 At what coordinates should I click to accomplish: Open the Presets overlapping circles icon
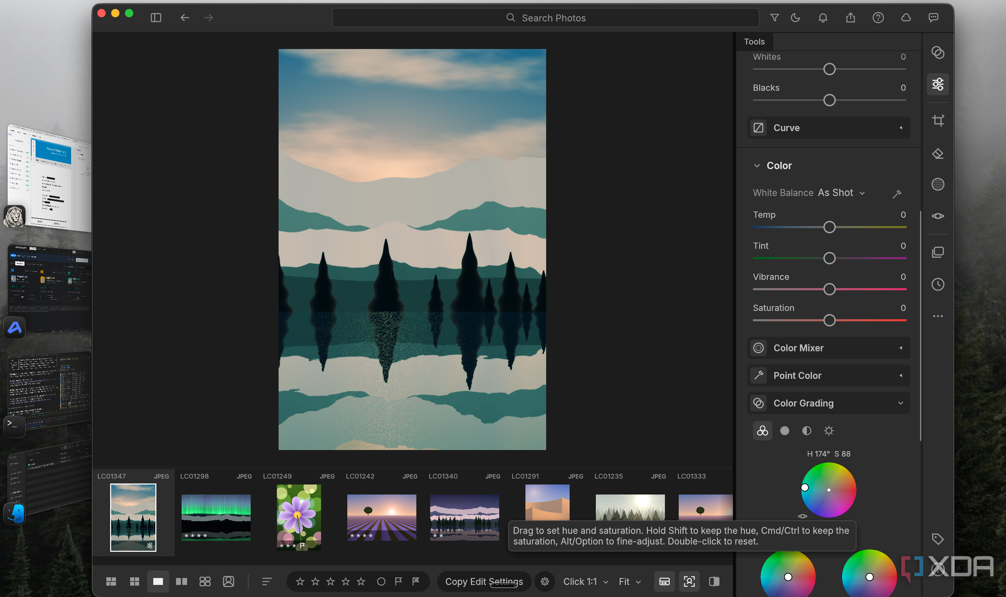(938, 53)
